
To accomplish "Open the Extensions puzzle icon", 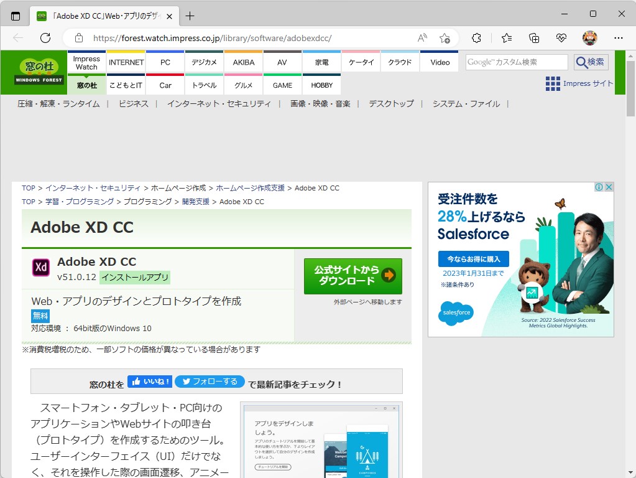I will (x=477, y=38).
